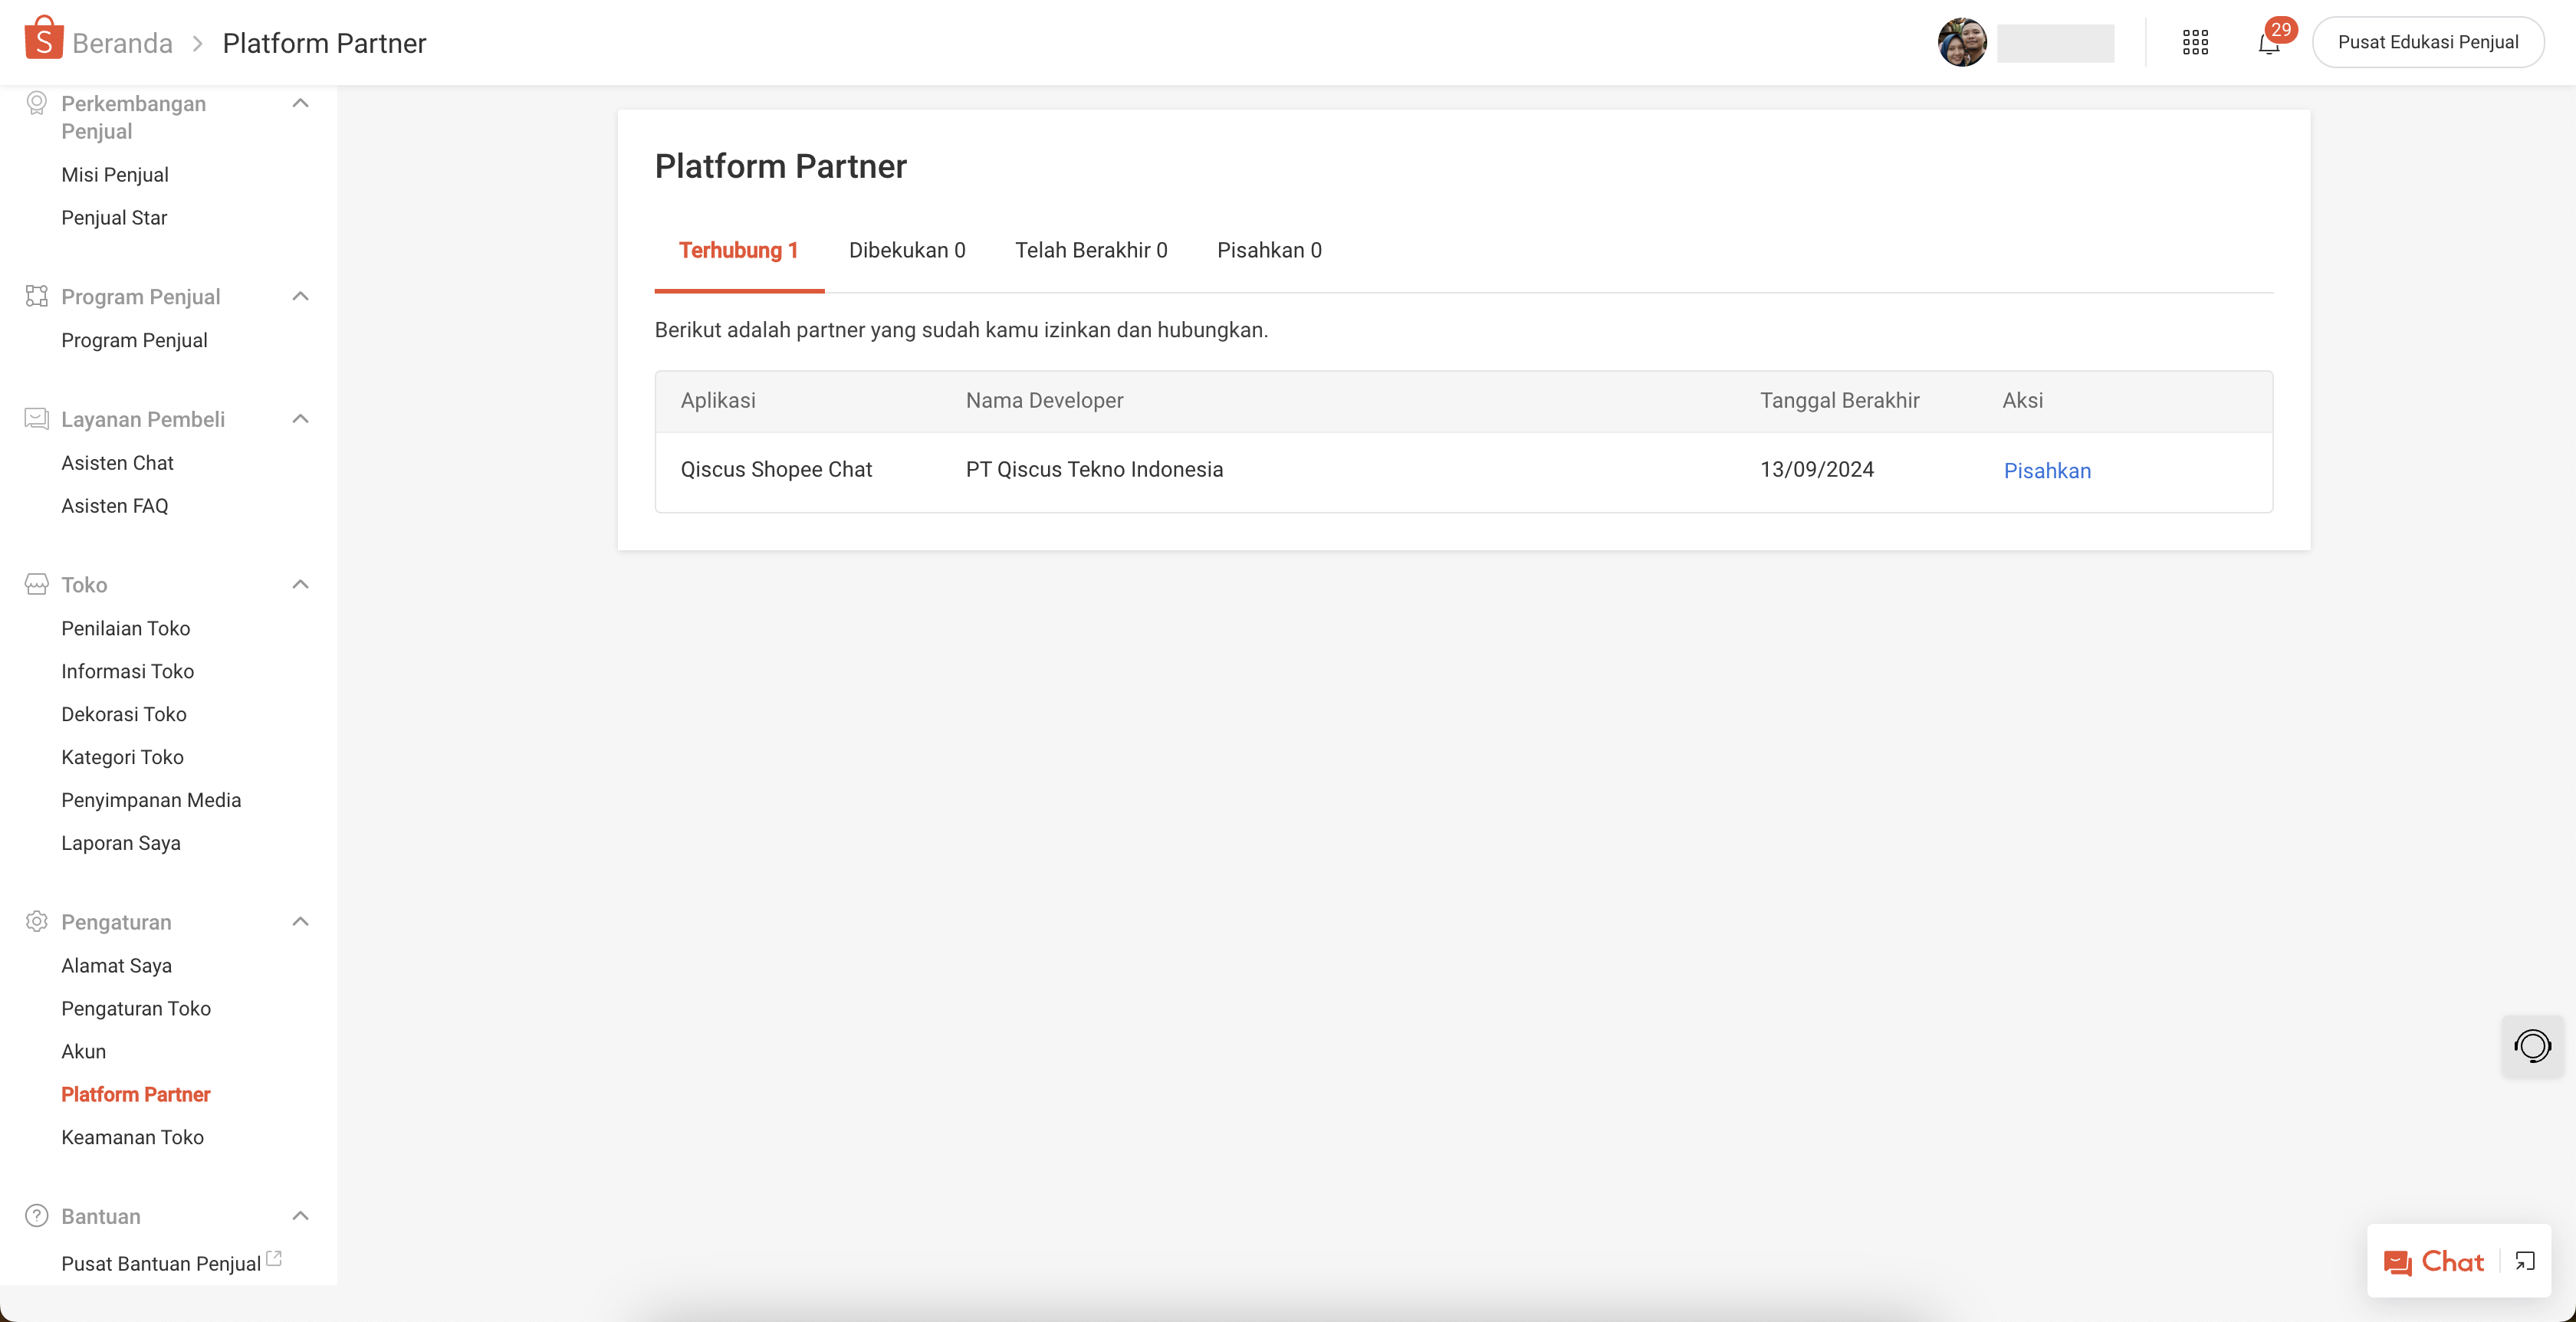The height and width of the screenshot is (1322, 2576).
Task: Open Pusat Edukasi Penjual button
Action: coord(2428,42)
